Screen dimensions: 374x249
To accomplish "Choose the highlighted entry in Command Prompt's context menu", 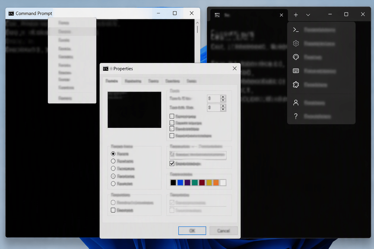I will click(72, 31).
